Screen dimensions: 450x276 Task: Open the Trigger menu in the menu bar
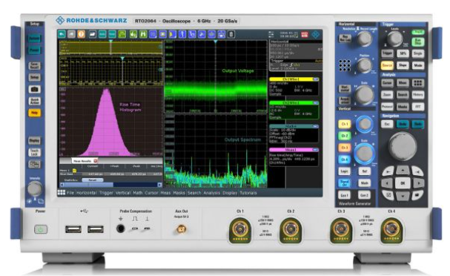coord(106,193)
